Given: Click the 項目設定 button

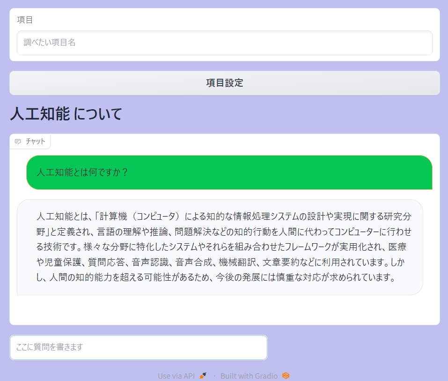Looking at the screenshot, I should coord(225,83).
